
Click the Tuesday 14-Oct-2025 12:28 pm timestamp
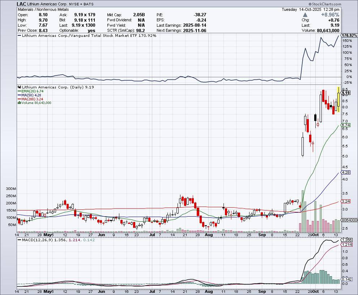click(311, 10)
